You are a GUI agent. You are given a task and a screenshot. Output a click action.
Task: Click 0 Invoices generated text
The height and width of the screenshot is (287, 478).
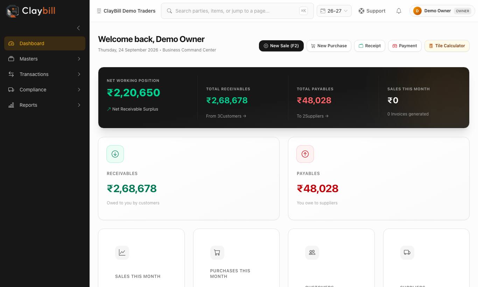[x=408, y=114]
